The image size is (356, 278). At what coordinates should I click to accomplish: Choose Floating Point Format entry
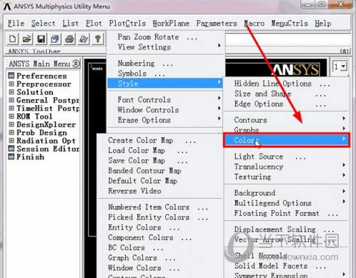[x=287, y=213]
